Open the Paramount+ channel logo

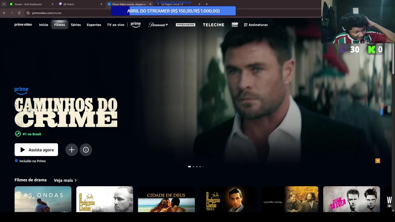coord(158,25)
